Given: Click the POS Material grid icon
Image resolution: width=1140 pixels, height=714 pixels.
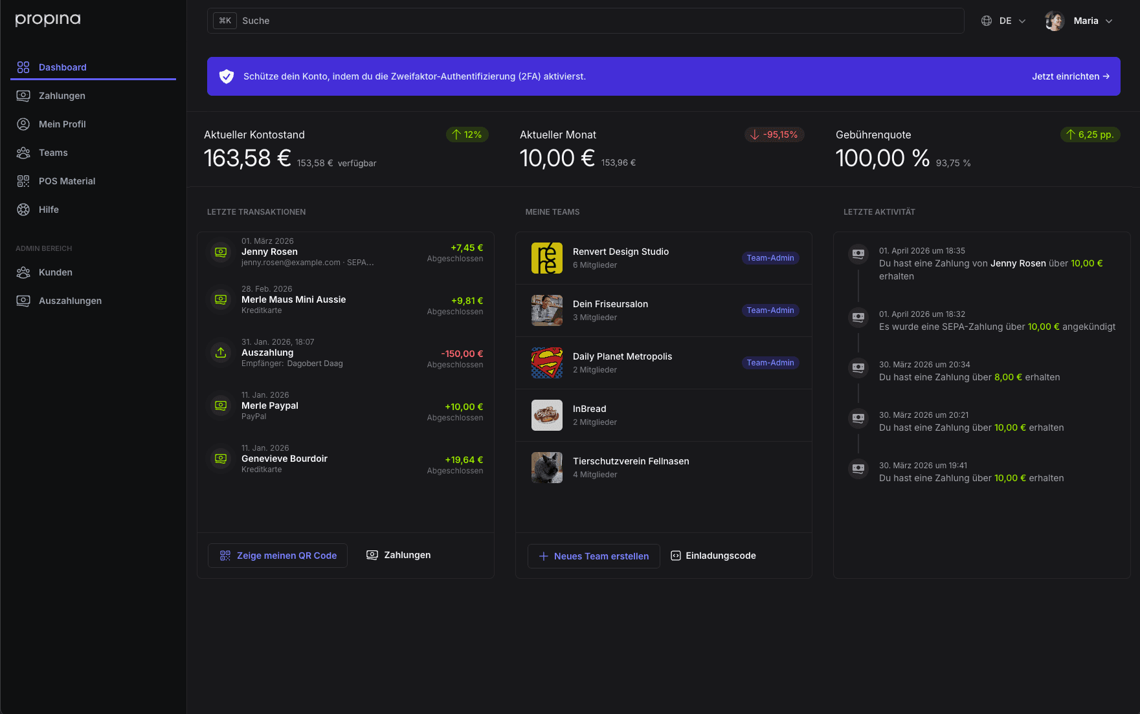Looking at the screenshot, I should (x=23, y=181).
